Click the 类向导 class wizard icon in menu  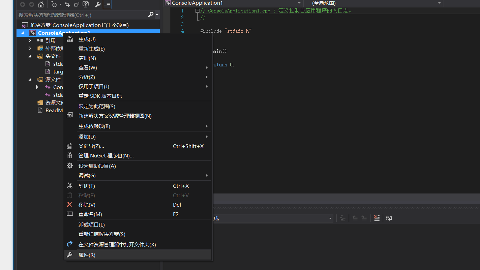coord(70,146)
